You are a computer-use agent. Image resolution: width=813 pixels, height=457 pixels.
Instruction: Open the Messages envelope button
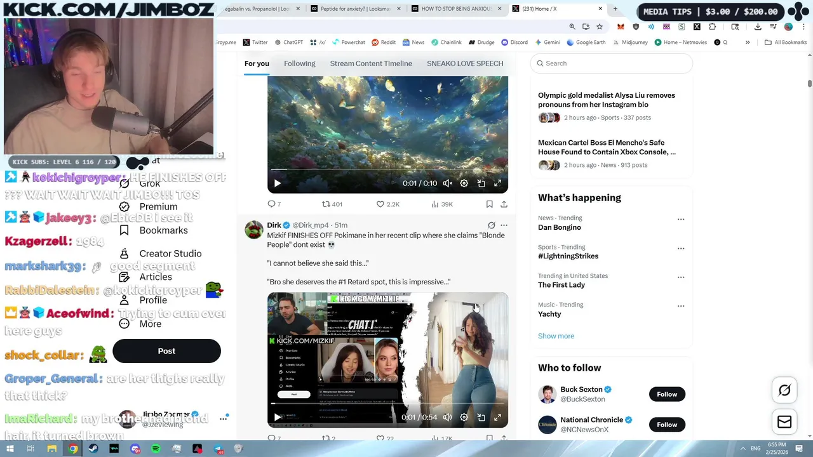[x=784, y=422]
